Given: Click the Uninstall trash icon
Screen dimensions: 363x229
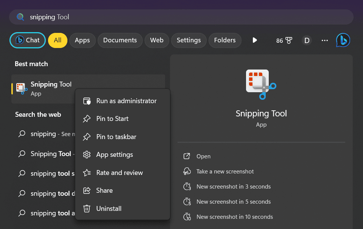Looking at the screenshot, I should [x=87, y=209].
